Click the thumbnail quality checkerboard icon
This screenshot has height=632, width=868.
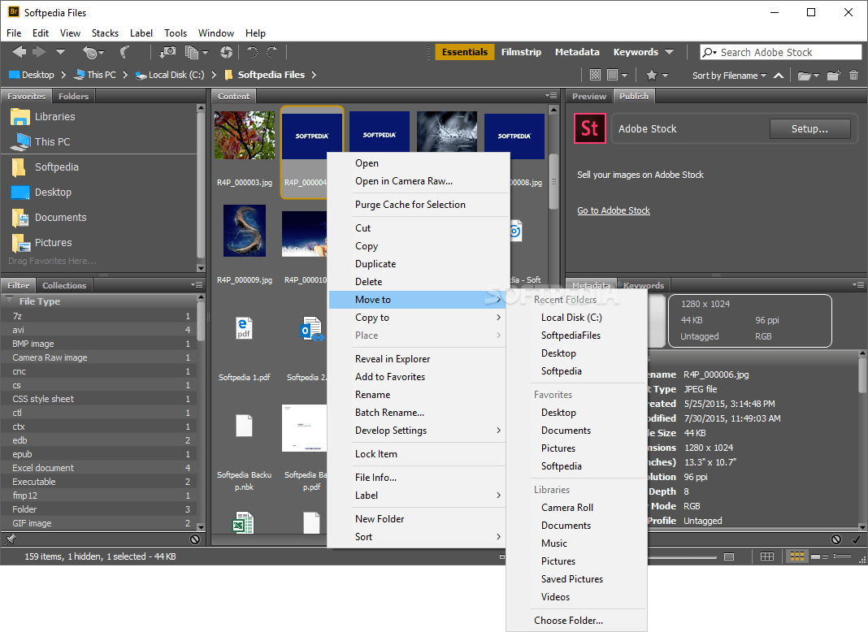click(x=595, y=75)
